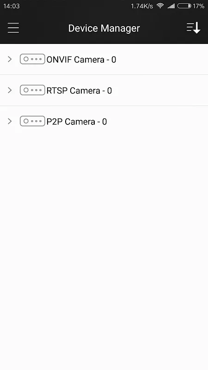
Task: Tap the cellular signal icon
Action: pyautogui.click(x=171, y=6)
